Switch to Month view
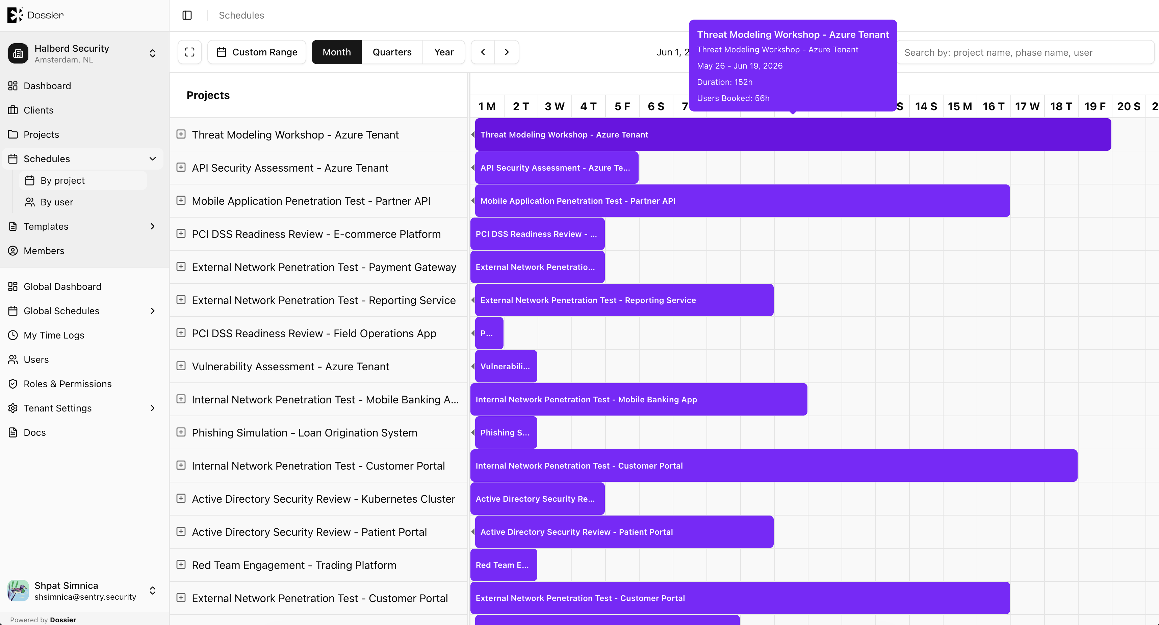The height and width of the screenshot is (625, 1159). [x=337, y=52]
